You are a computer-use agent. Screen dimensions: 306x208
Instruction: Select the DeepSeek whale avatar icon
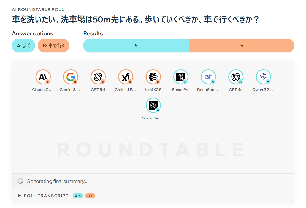(x=208, y=77)
